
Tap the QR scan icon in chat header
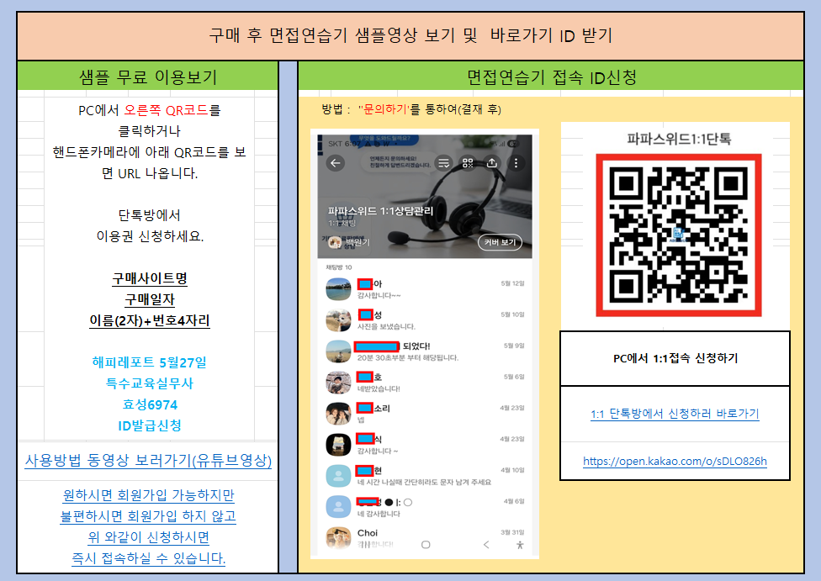tap(468, 163)
